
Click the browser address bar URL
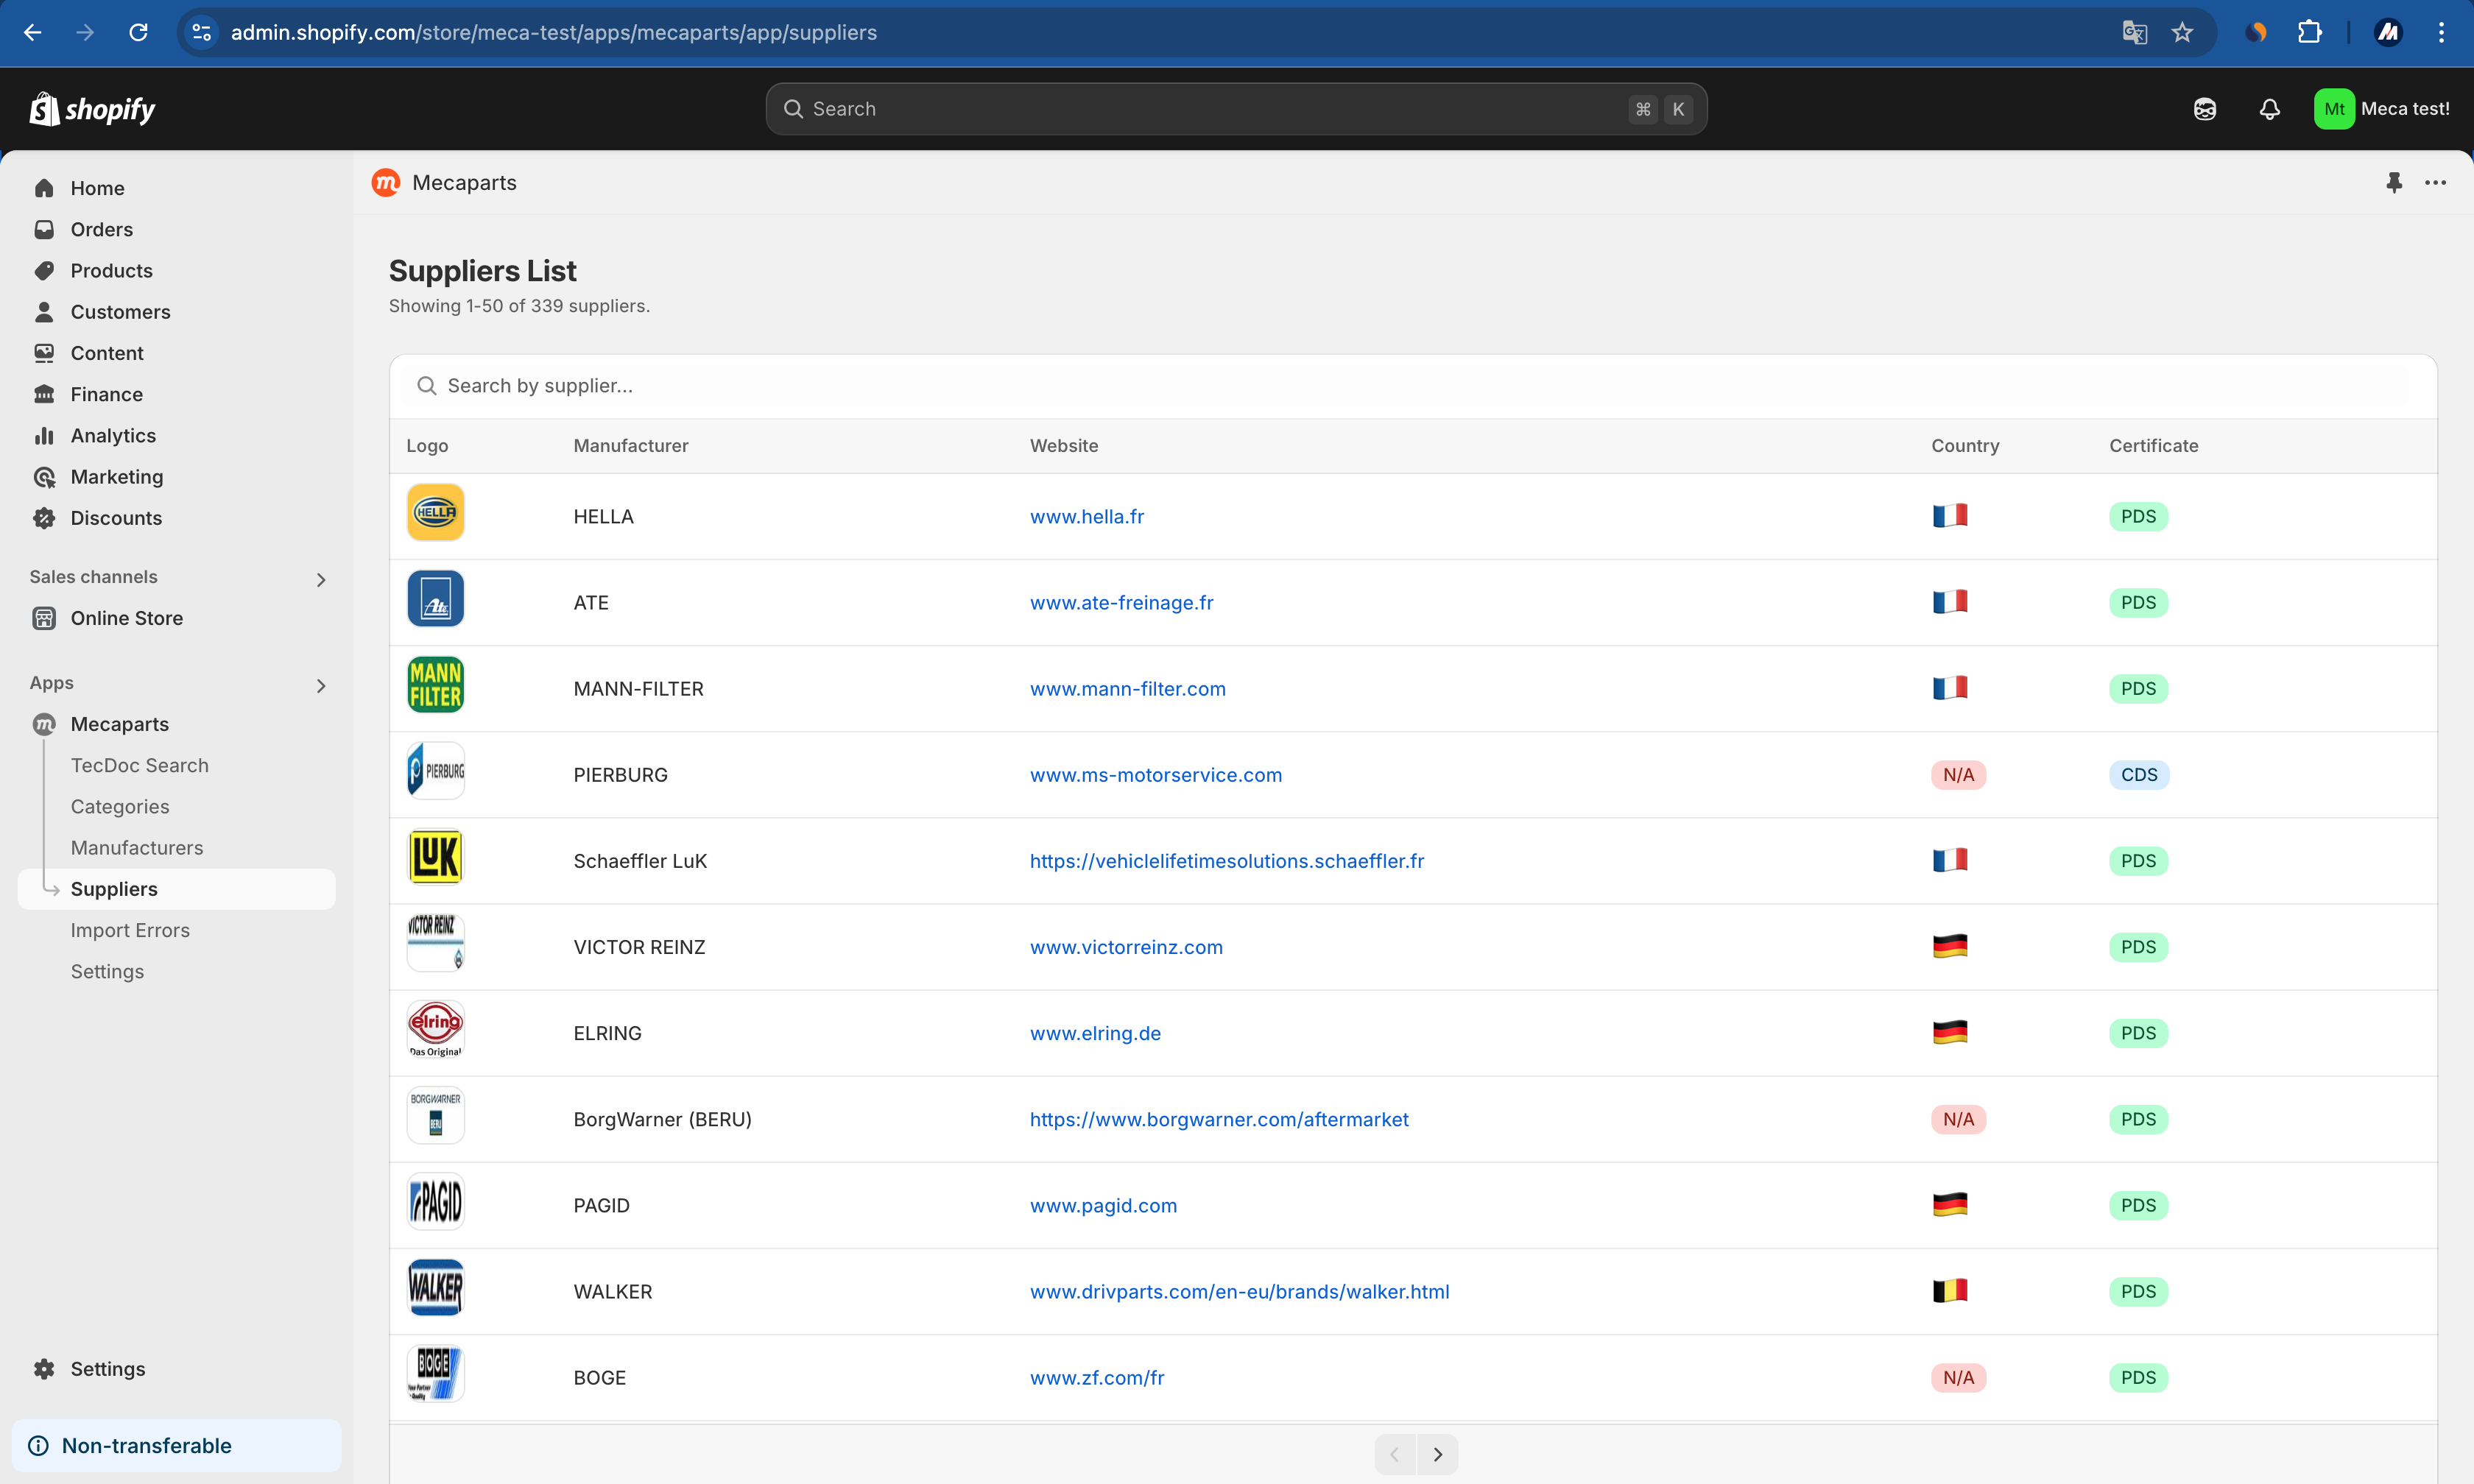coord(554,33)
